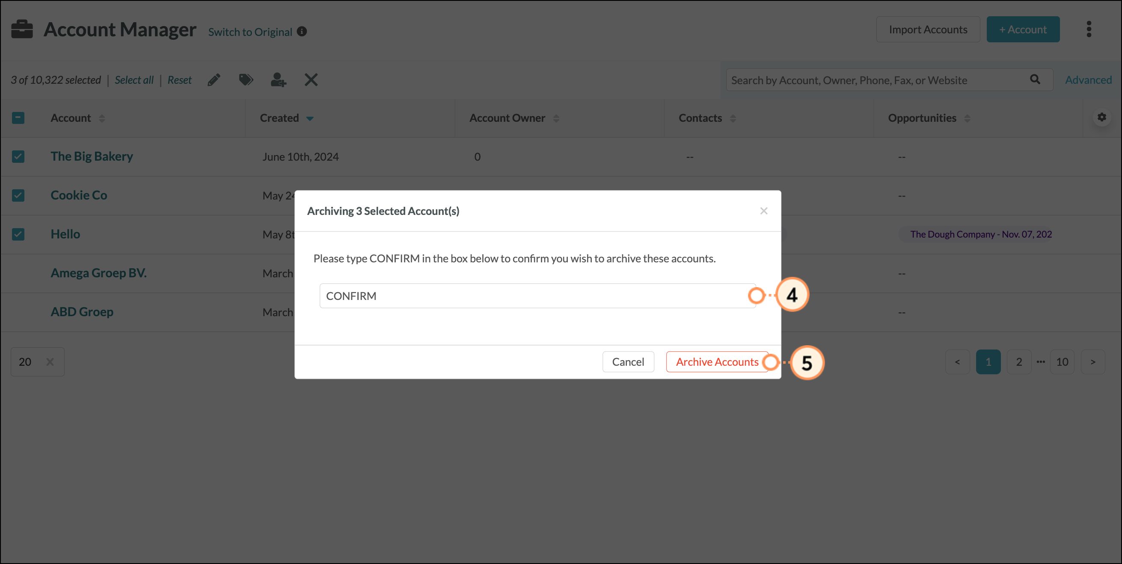
Task: Open the three-dot more options menu
Action: click(1089, 29)
